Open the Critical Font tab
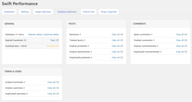The height and width of the screenshot is (102, 192). (88, 12)
